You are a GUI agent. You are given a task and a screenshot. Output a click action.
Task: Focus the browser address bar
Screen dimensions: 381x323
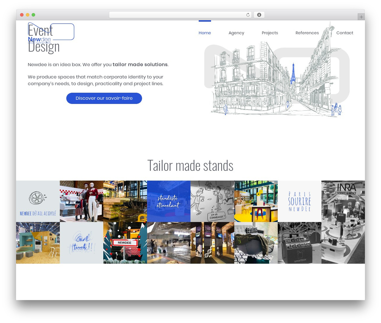tap(180, 15)
